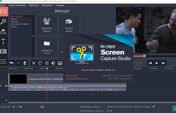176x113 pixels.
Task: Toggle video track visibility eye
Action: 1,86
